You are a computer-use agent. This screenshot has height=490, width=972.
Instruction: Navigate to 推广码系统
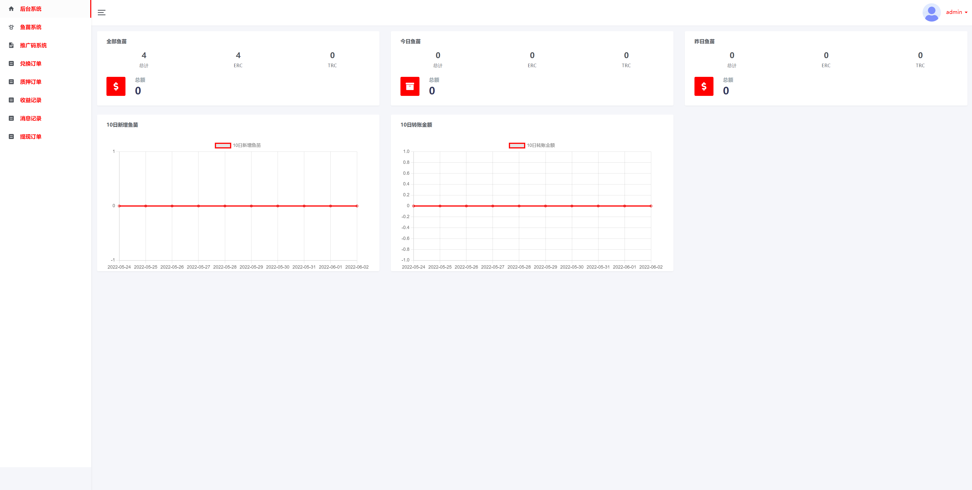tap(33, 45)
